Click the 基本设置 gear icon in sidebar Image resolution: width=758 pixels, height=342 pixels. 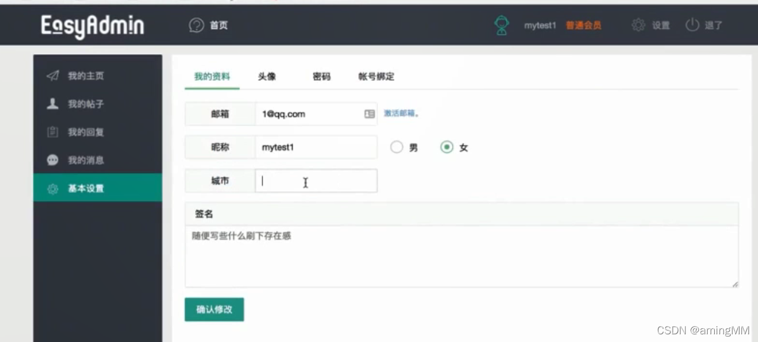click(x=53, y=188)
